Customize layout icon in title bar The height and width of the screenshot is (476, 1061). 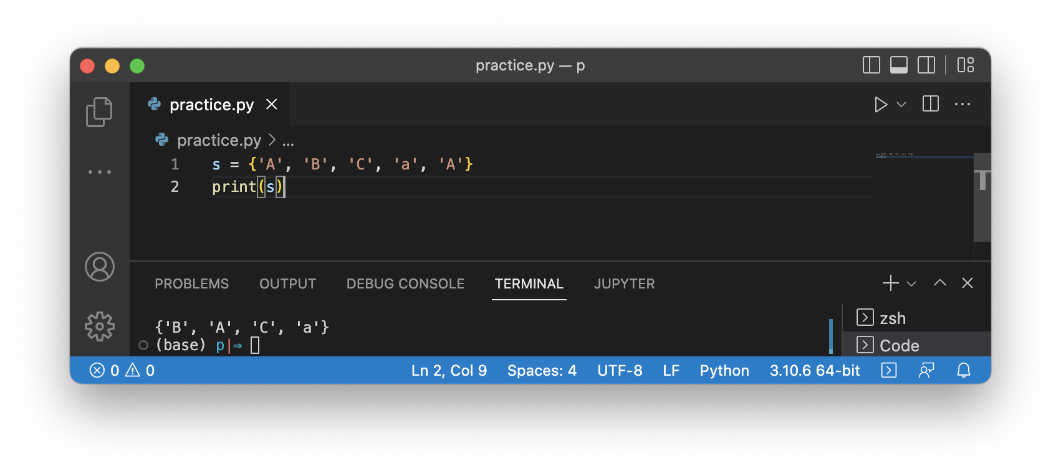tap(966, 65)
